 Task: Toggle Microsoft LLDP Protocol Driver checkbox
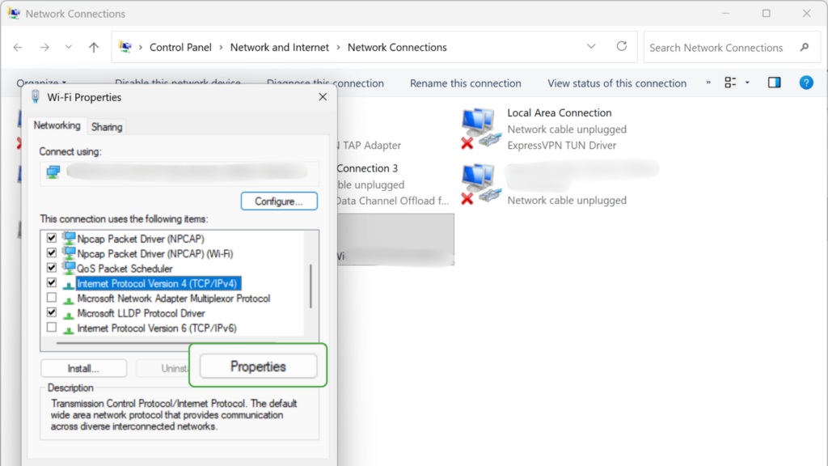coord(51,313)
